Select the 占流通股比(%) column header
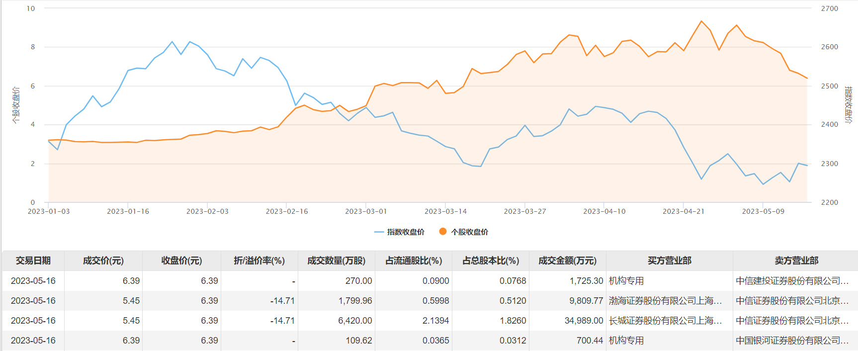 tap(414, 261)
